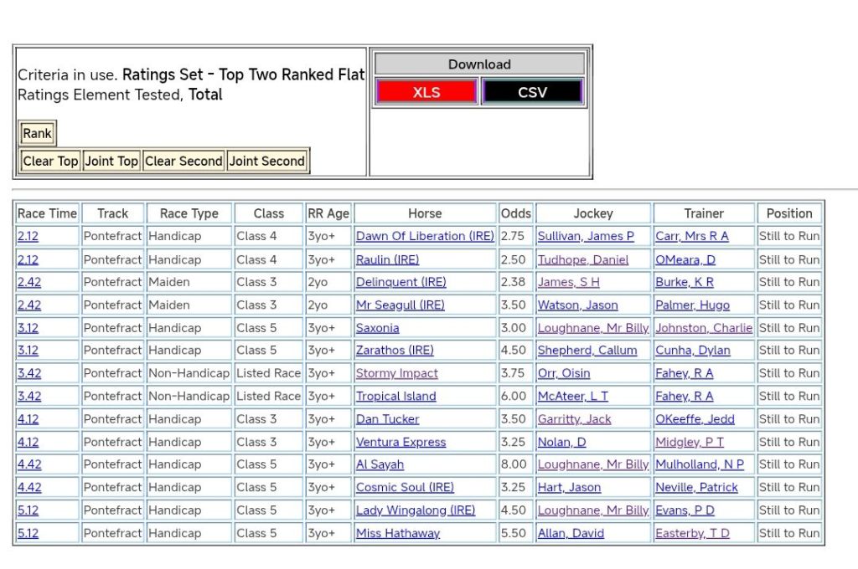The width and height of the screenshot is (858, 569).
Task: Open the Stormy Impact horse link
Action: pyautogui.click(x=396, y=373)
